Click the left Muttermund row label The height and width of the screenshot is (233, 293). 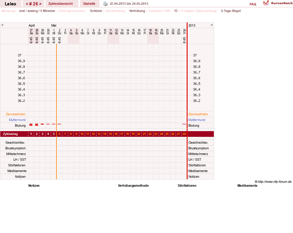(x=17, y=120)
